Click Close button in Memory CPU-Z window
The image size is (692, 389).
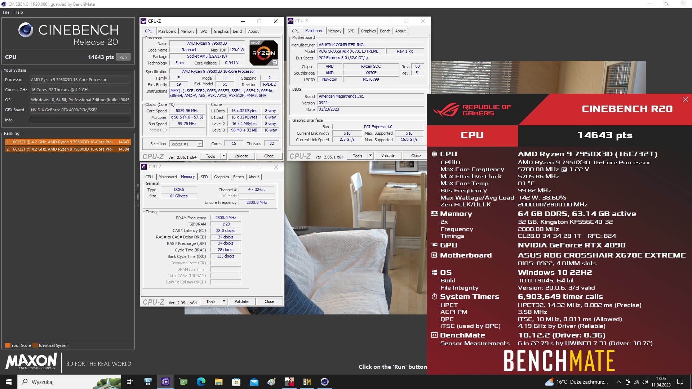coord(269,301)
